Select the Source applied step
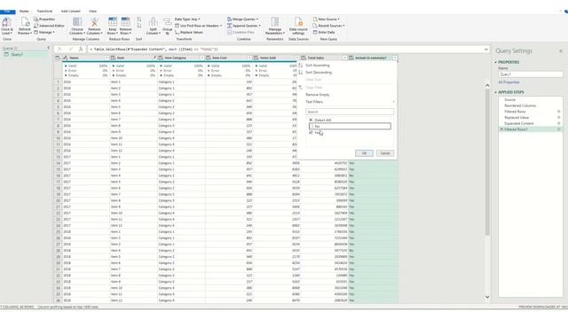Viewport: 568px width, 319px height. (509, 100)
